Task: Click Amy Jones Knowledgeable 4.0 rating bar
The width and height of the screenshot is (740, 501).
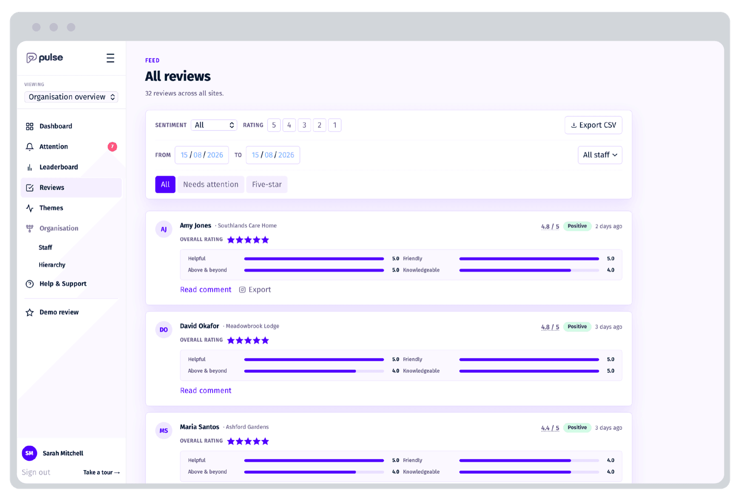Action: (529, 270)
